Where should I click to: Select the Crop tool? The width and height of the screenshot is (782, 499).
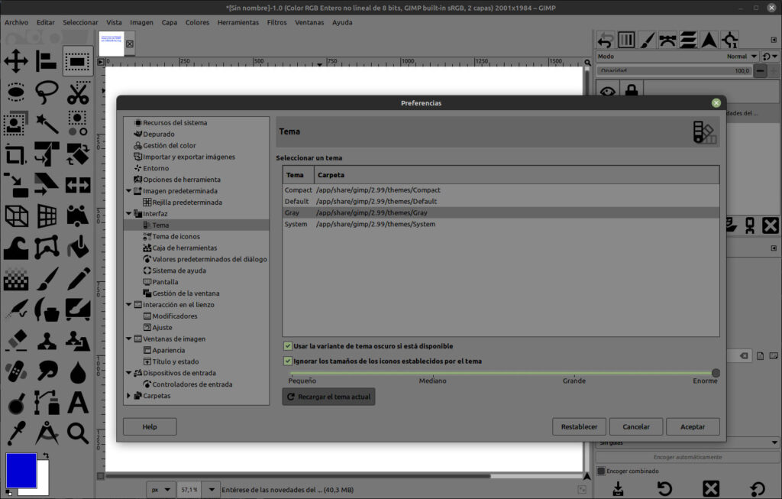16,154
